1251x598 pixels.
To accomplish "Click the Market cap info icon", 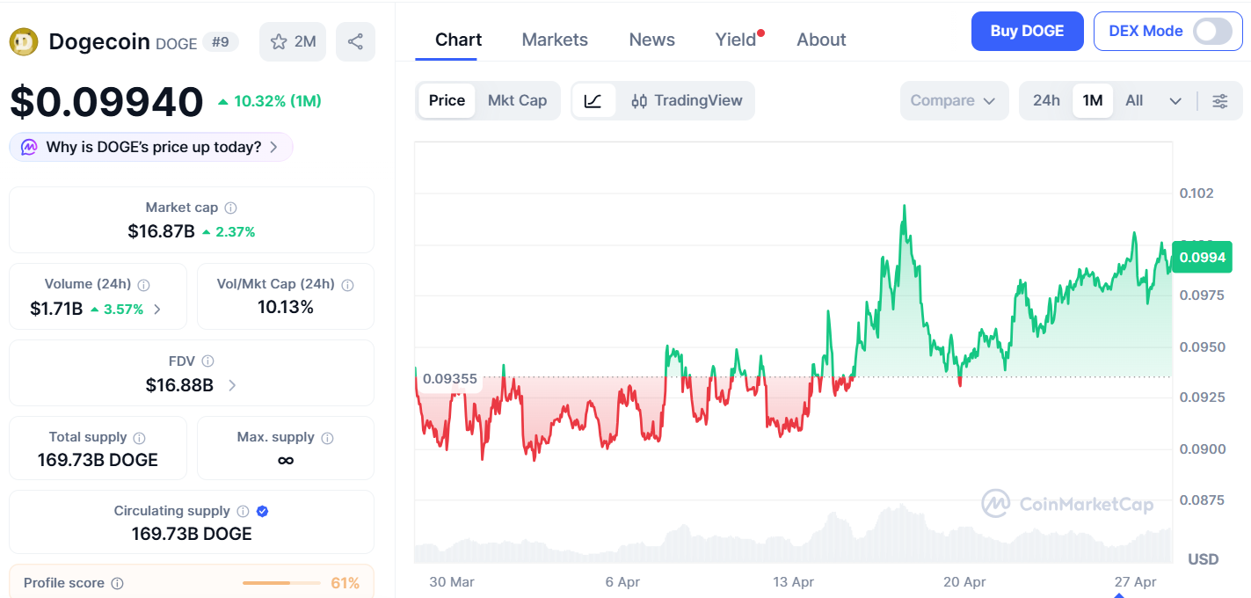I will [230, 208].
